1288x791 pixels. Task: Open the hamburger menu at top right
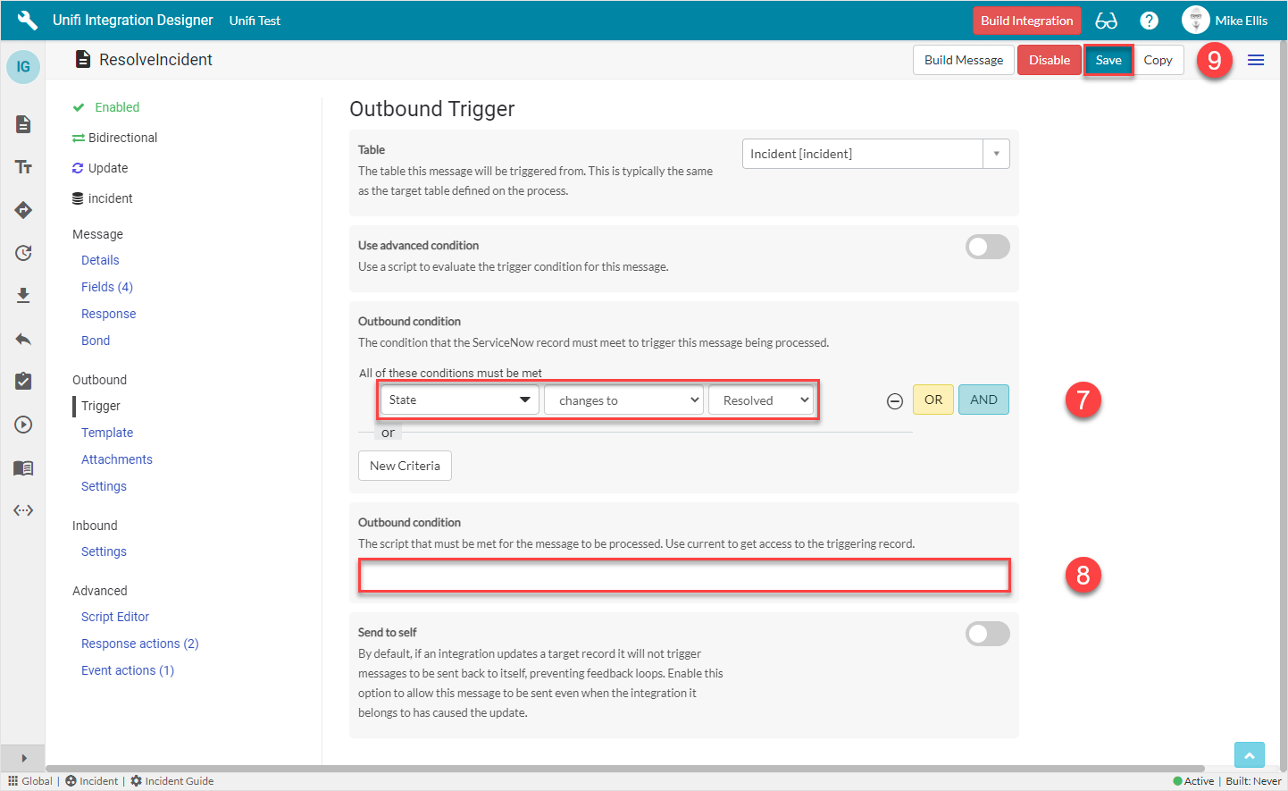(1256, 59)
